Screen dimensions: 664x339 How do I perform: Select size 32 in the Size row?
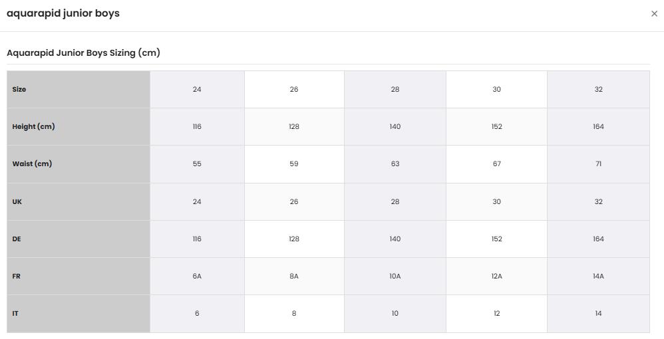pos(598,89)
